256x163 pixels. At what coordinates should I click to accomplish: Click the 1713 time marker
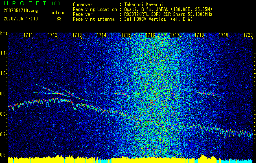pyautogui.click(x=77, y=35)
